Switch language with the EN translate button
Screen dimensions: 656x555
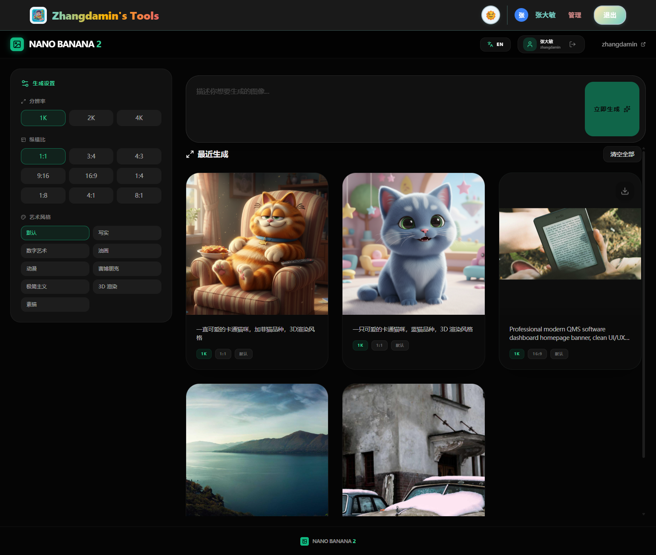[x=495, y=44]
